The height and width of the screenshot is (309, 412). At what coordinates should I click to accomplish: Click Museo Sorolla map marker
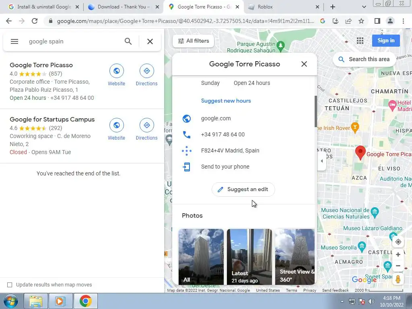[x=362, y=246]
